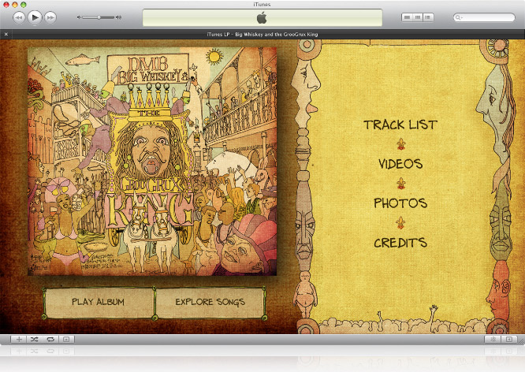Click the Apple logo in the display
525x372 pixels.
[262, 17]
